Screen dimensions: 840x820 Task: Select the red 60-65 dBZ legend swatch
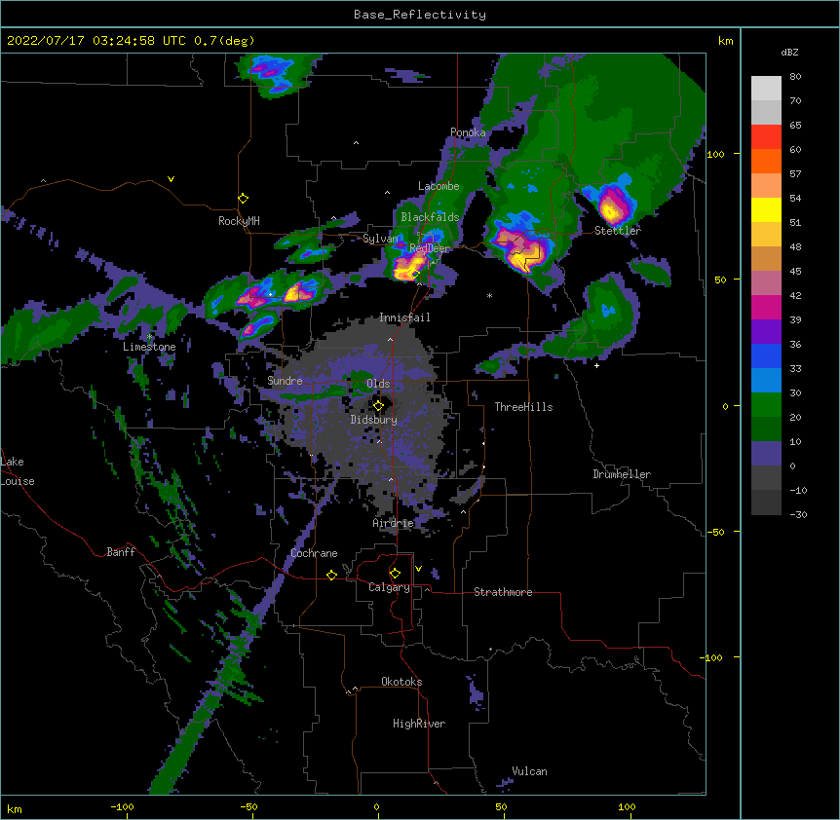tap(766, 137)
